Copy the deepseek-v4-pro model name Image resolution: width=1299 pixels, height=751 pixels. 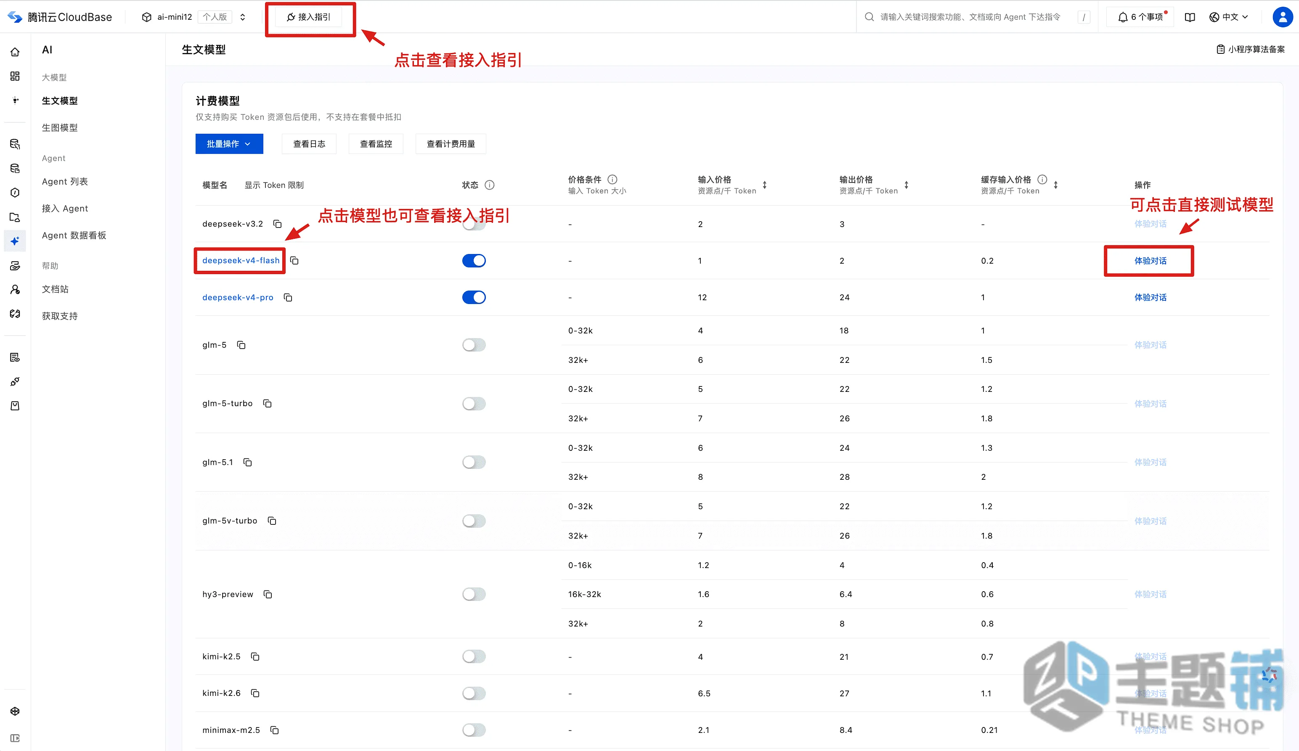click(288, 297)
